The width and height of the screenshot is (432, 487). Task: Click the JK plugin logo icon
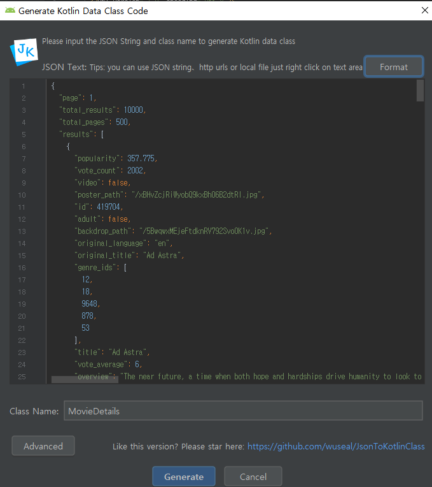click(x=24, y=51)
